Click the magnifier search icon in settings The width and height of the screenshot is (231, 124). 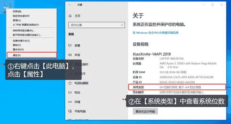click(122, 25)
